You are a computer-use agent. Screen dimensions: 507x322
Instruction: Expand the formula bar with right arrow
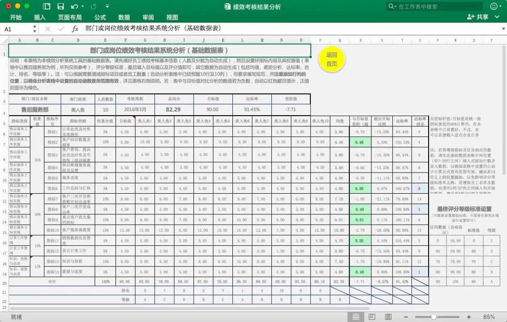503,29
